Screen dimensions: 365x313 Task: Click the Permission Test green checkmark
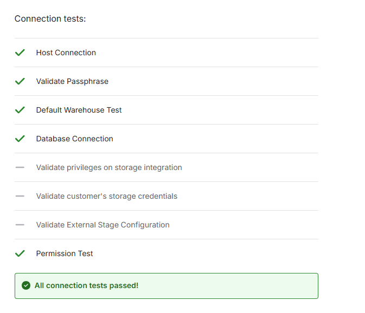tap(20, 253)
